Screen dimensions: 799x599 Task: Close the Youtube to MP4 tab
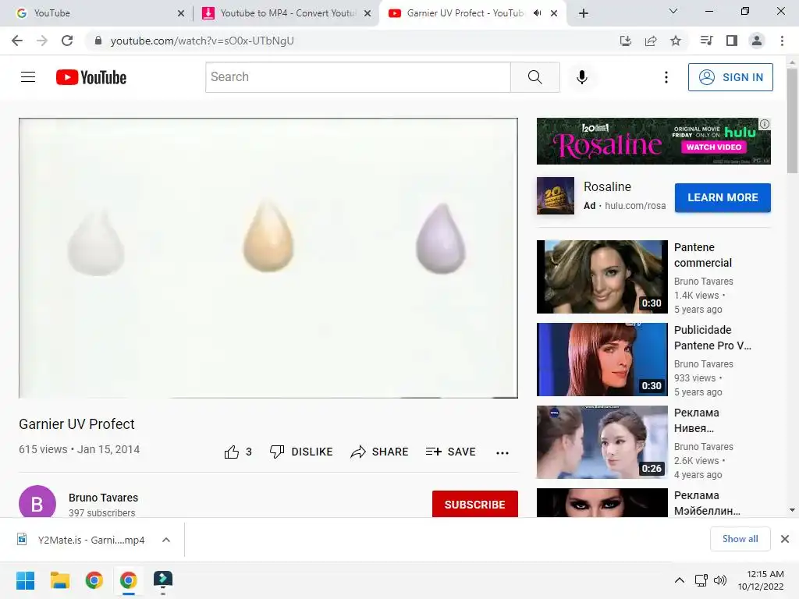coord(368,13)
